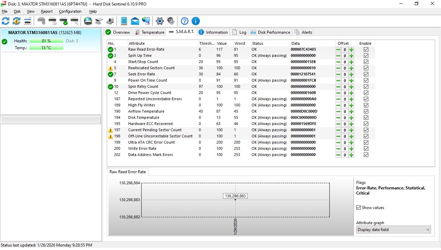Toggle the Show values checkbox

[x=359, y=208]
